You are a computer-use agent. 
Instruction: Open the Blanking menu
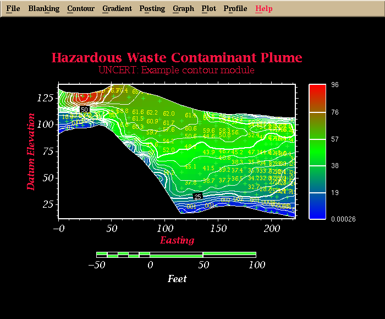click(43, 9)
